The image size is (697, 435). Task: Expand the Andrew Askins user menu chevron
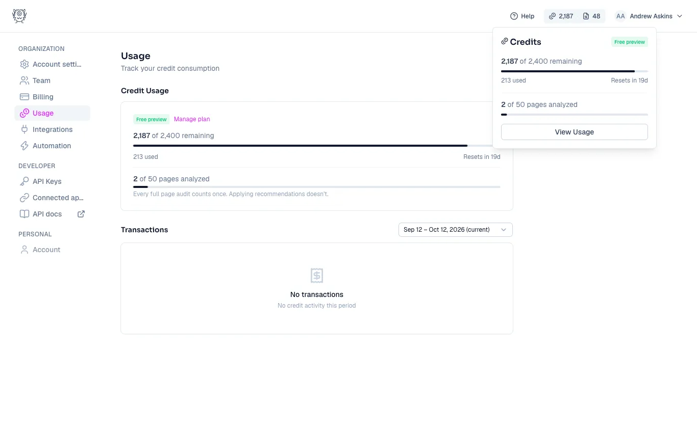680,16
